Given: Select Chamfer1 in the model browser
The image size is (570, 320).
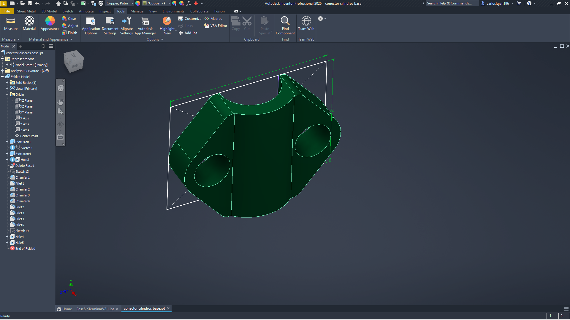Looking at the screenshot, I should (x=23, y=177).
